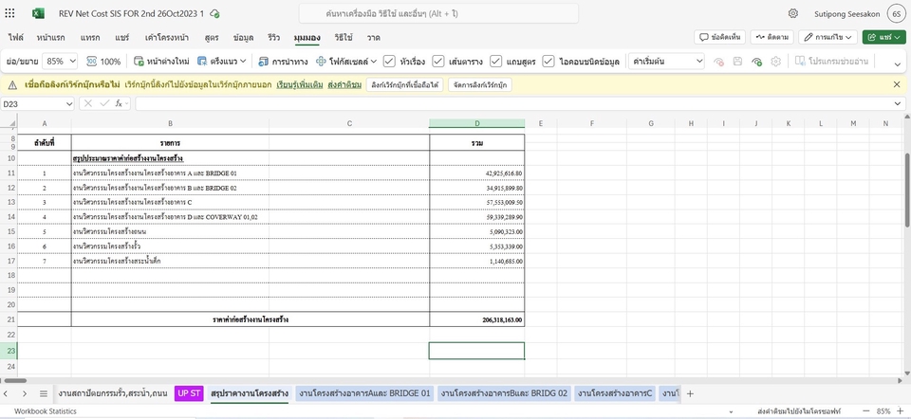
Task: Toggle the gridlines (เส้นตาราง) checkbox
Action: click(x=438, y=61)
